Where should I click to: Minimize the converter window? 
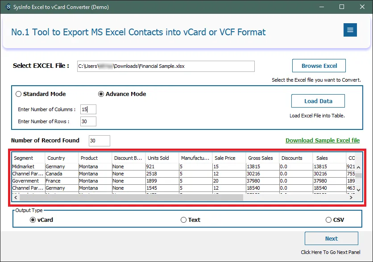coord(322,7)
